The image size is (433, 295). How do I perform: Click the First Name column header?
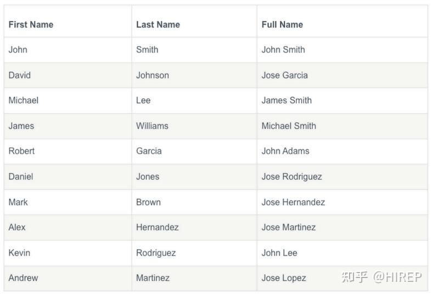click(31, 25)
